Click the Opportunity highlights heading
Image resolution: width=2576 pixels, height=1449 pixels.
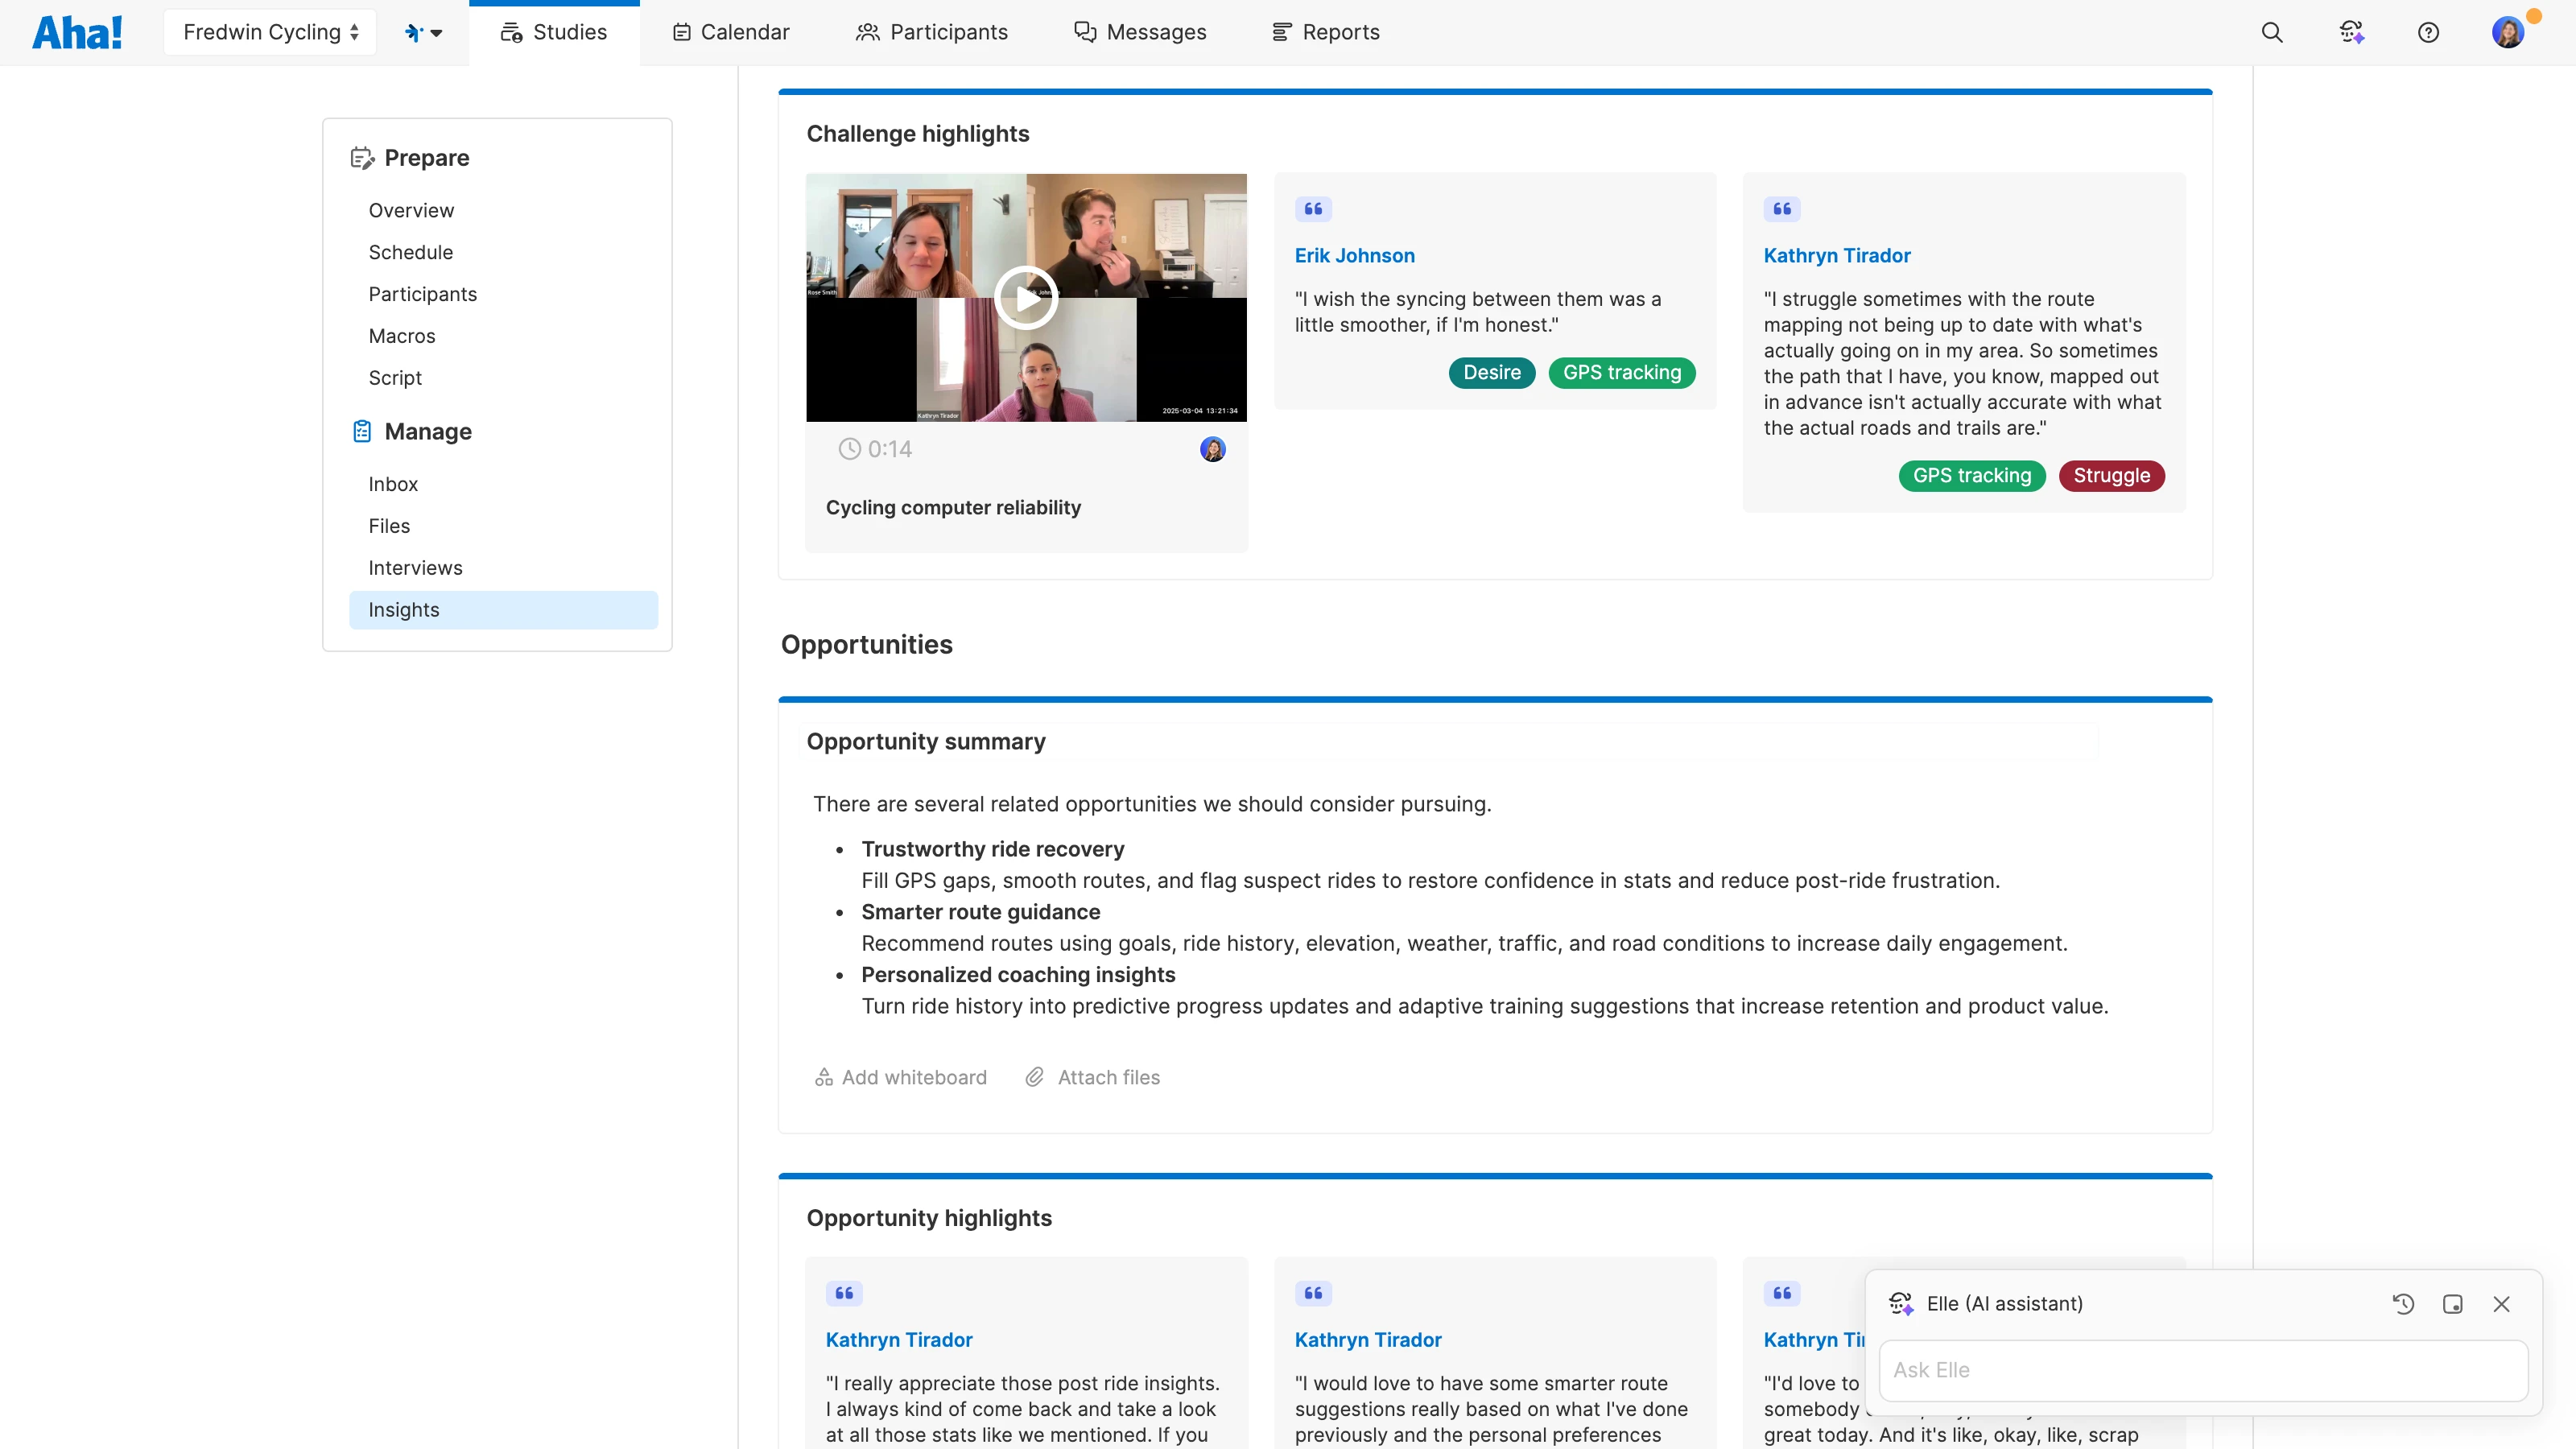click(929, 1217)
